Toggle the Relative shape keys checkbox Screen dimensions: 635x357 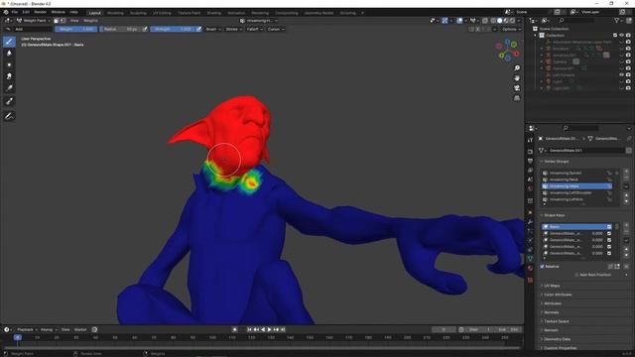pos(543,267)
